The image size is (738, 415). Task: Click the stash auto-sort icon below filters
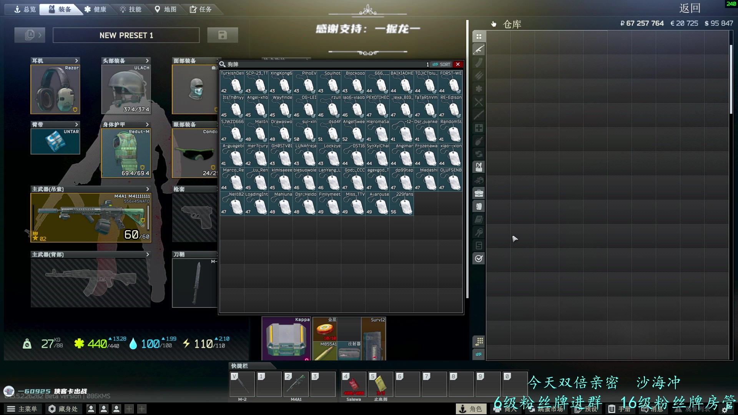tap(479, 354)
